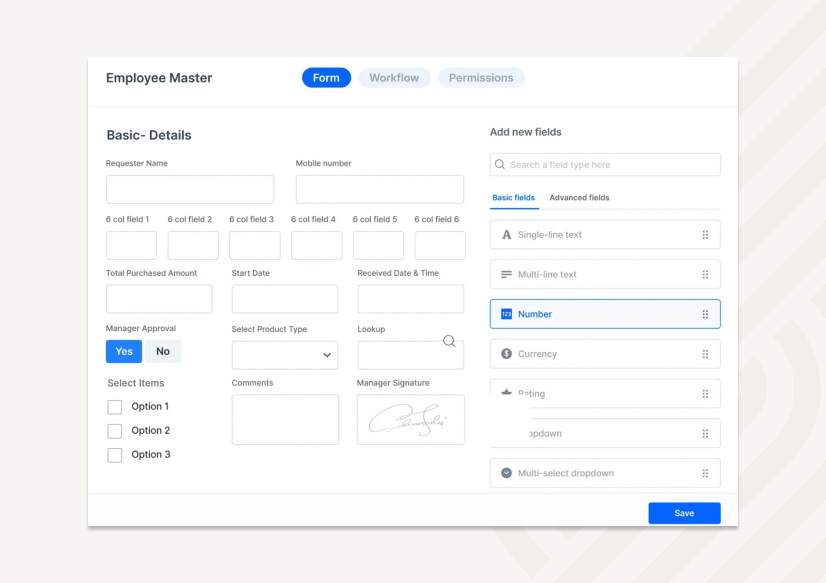Image resolution: width=826 pixels, height=583 pixels.
Task: Click the search magnifier icon in field search
Action: click(500, 164)
